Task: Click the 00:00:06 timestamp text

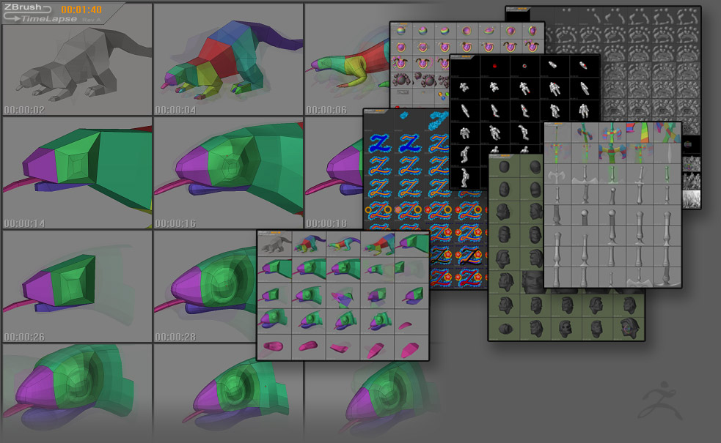Action: [x=326, y=110]
